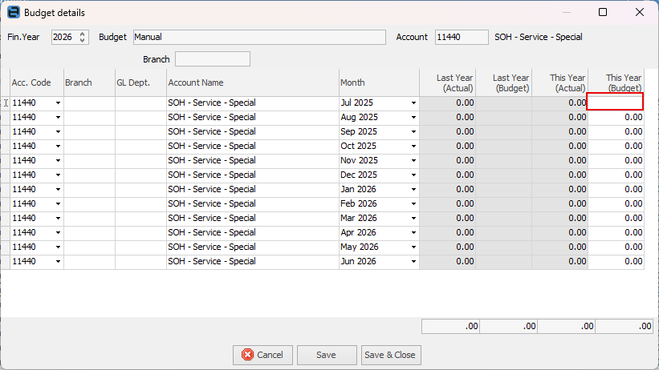Click the Fin.Year spinner arrows
Image resolution: width=659 pixels, height=370 pixels.
pos(82,38)
